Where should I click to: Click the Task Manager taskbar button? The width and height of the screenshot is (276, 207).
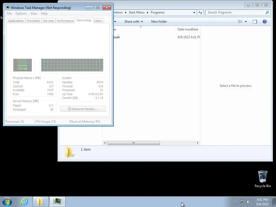point(57,202)
